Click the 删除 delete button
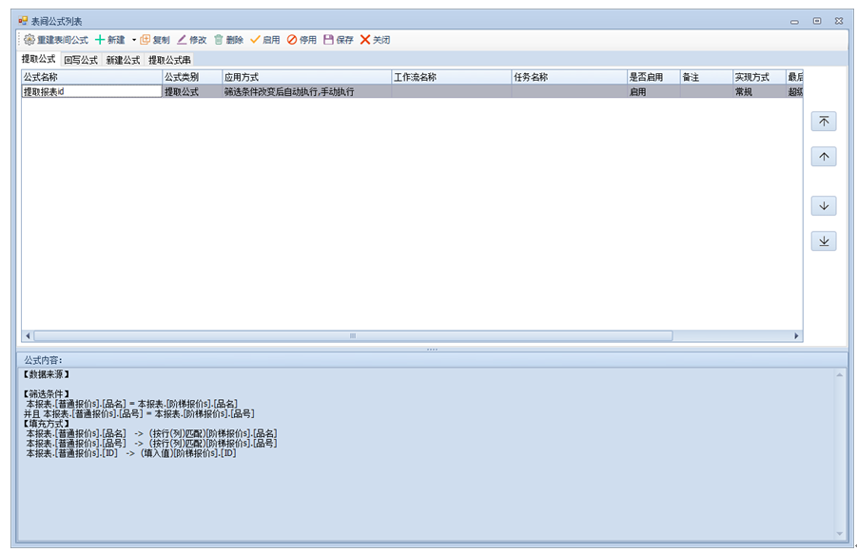857x552 pixels. click(228, 40)
